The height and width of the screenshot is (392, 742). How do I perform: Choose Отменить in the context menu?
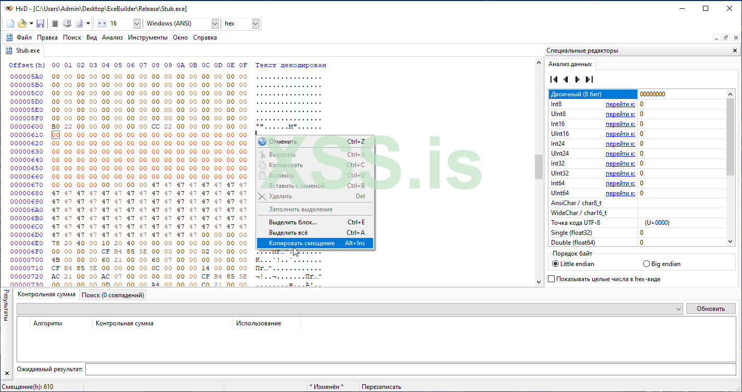(315, 142)
